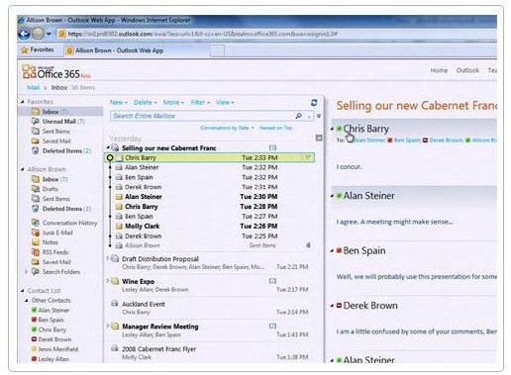This screenshot has height=375, width=511.
Task: Click envelope icon of 2008 Cabernet Franc Flyer
Action: point(115,348)
